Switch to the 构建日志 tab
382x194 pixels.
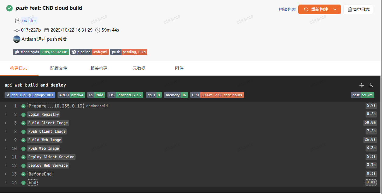[x=19, y=68]
